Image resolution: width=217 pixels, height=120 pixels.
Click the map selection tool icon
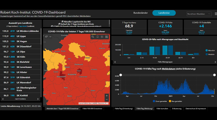[x=46, y=37]
